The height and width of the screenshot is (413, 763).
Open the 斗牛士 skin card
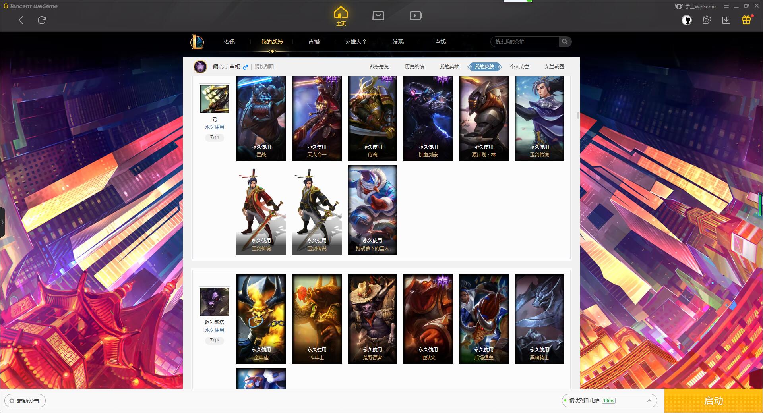tap(317, 319)
